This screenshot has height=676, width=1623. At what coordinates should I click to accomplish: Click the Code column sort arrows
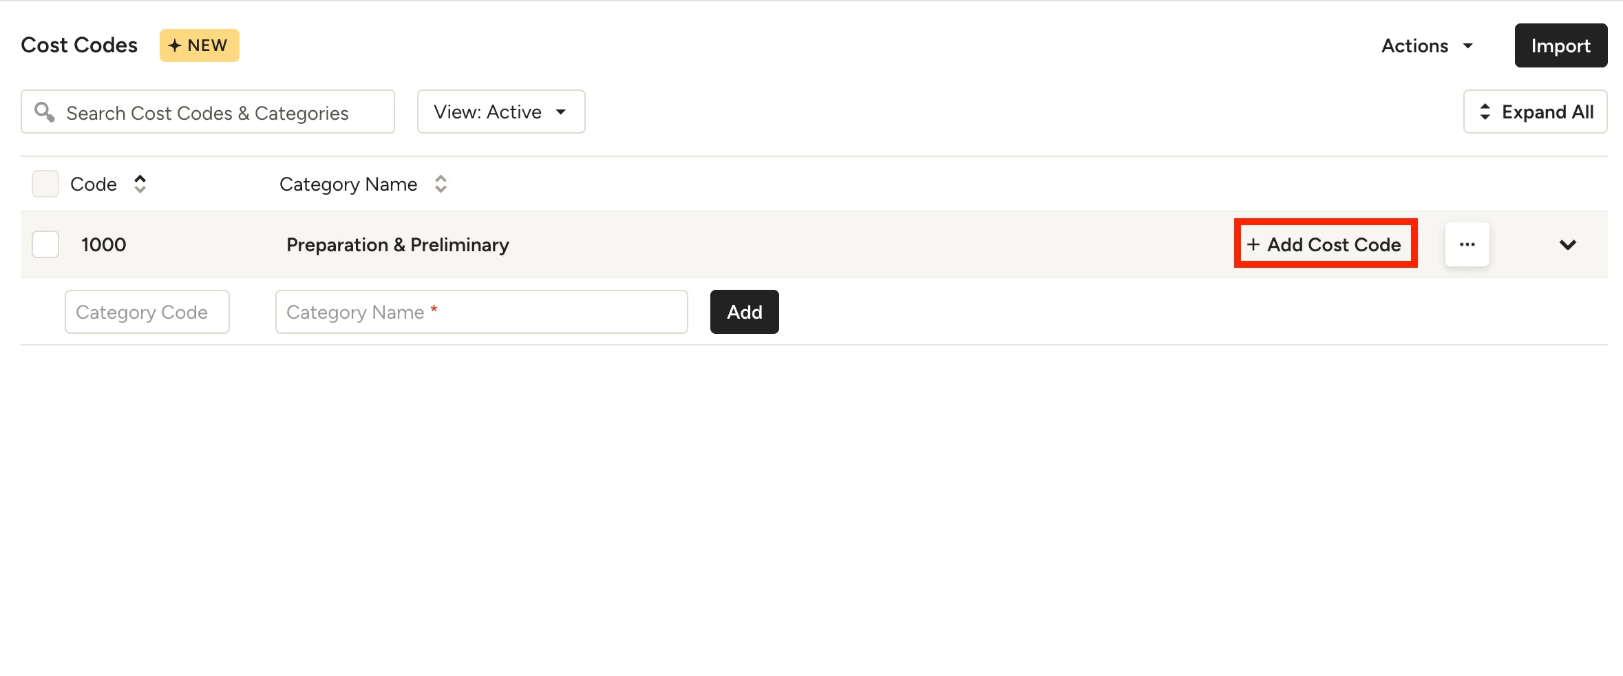click(x=140, y=184)
